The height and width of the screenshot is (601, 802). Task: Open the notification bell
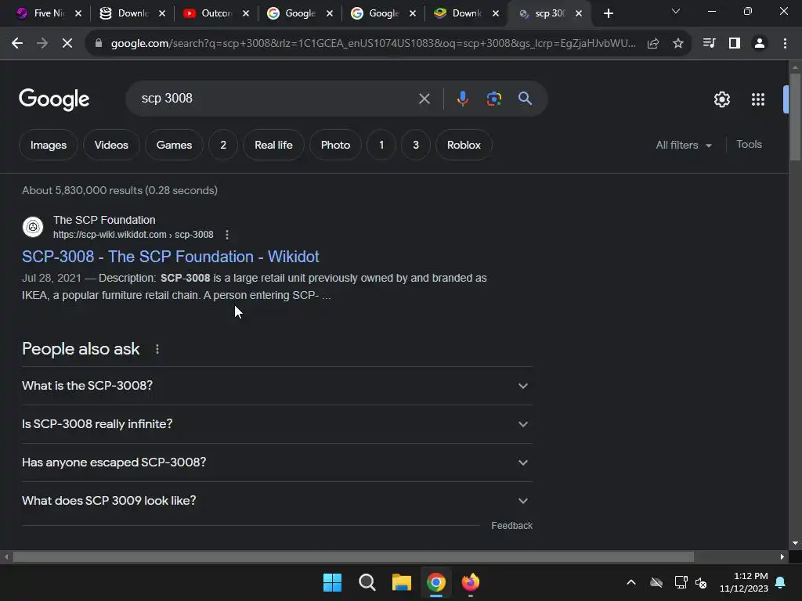tap(781, 582)
